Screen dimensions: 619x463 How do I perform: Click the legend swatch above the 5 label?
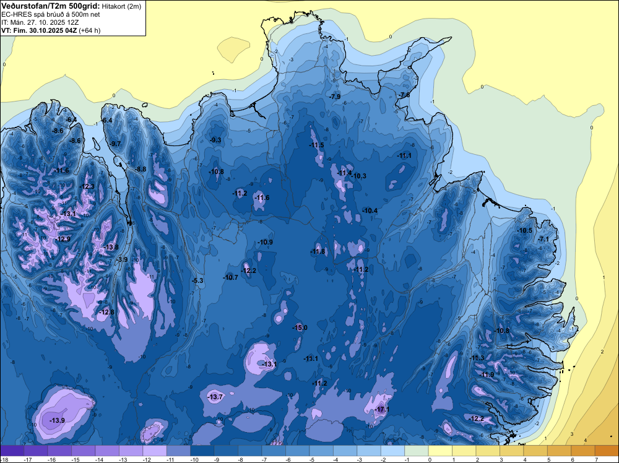click(560, 451)
